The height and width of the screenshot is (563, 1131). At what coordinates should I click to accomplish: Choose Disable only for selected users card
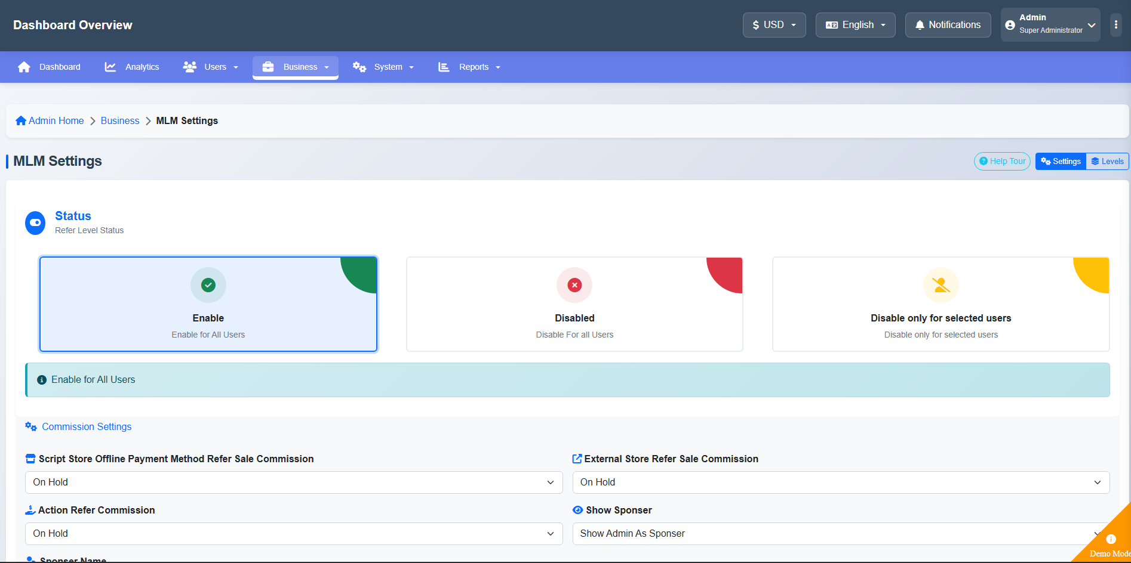[x=941, y=304]
